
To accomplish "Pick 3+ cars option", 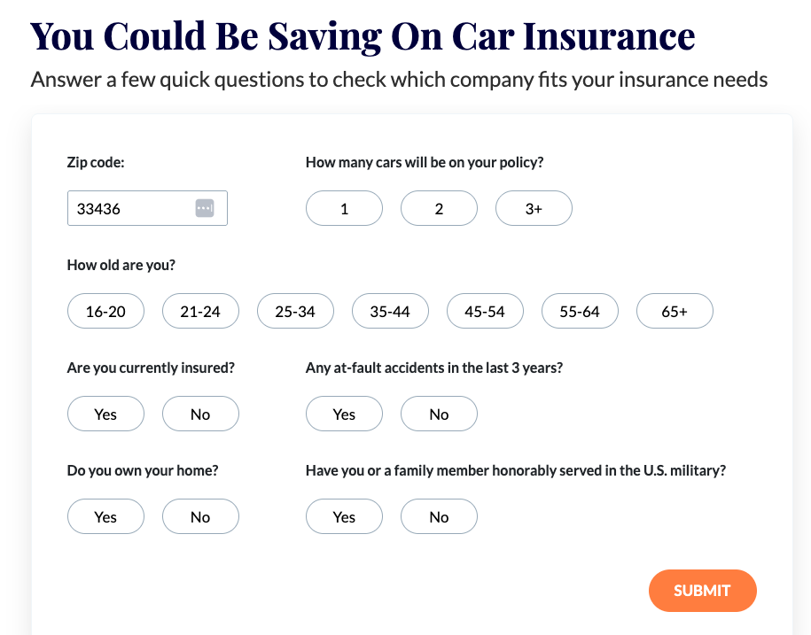I will (x=534, y=209).
